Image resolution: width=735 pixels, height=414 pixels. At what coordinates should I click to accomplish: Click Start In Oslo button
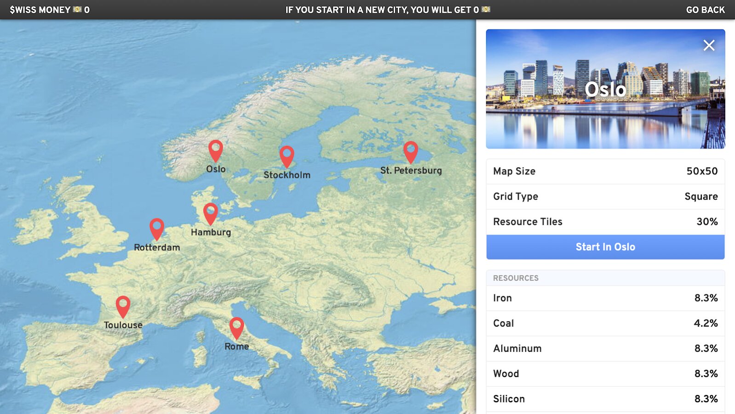click(x=605, y=247)
